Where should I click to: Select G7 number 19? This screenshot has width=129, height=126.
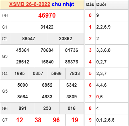pyautogui.click(x=75, y=120)
